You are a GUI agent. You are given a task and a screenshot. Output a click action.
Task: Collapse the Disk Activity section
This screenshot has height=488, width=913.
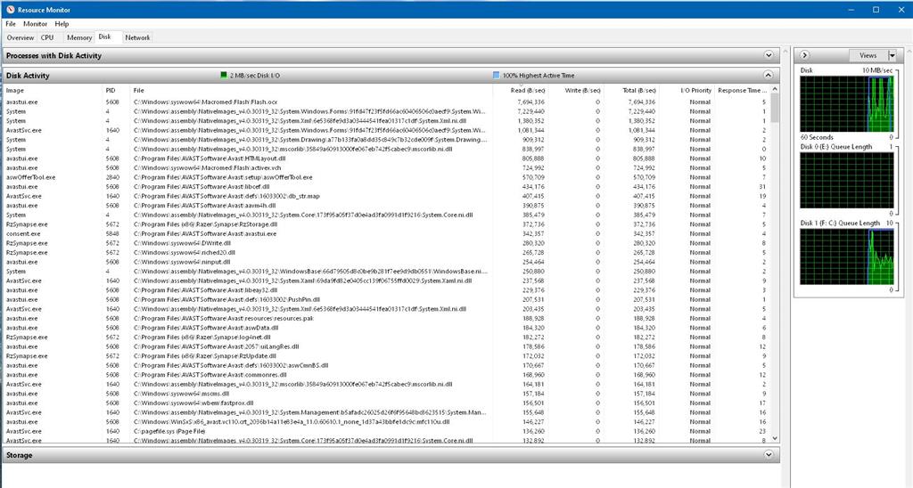click(768, 75)
